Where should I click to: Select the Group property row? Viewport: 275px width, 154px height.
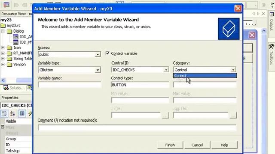[16, 139]
